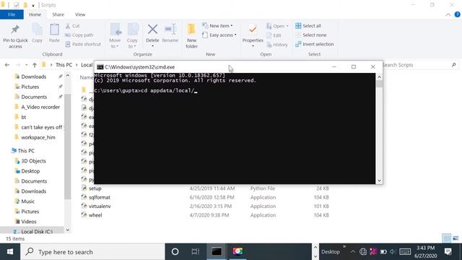Open the New item dropdown
This screenshot has height=260, width=462.
point(217,26)
